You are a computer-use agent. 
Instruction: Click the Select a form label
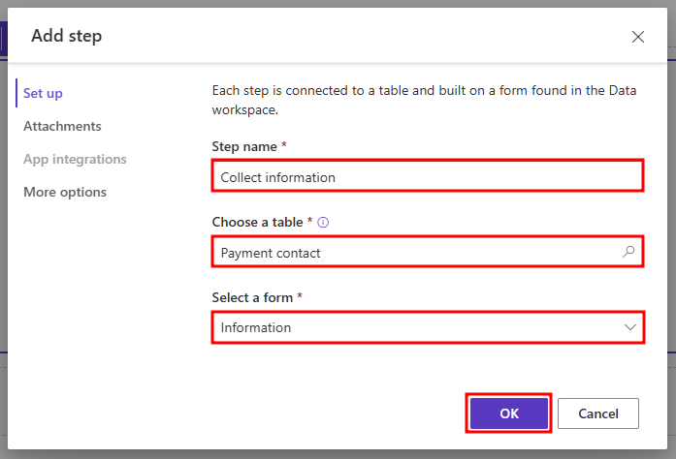[x=251, y=296]
